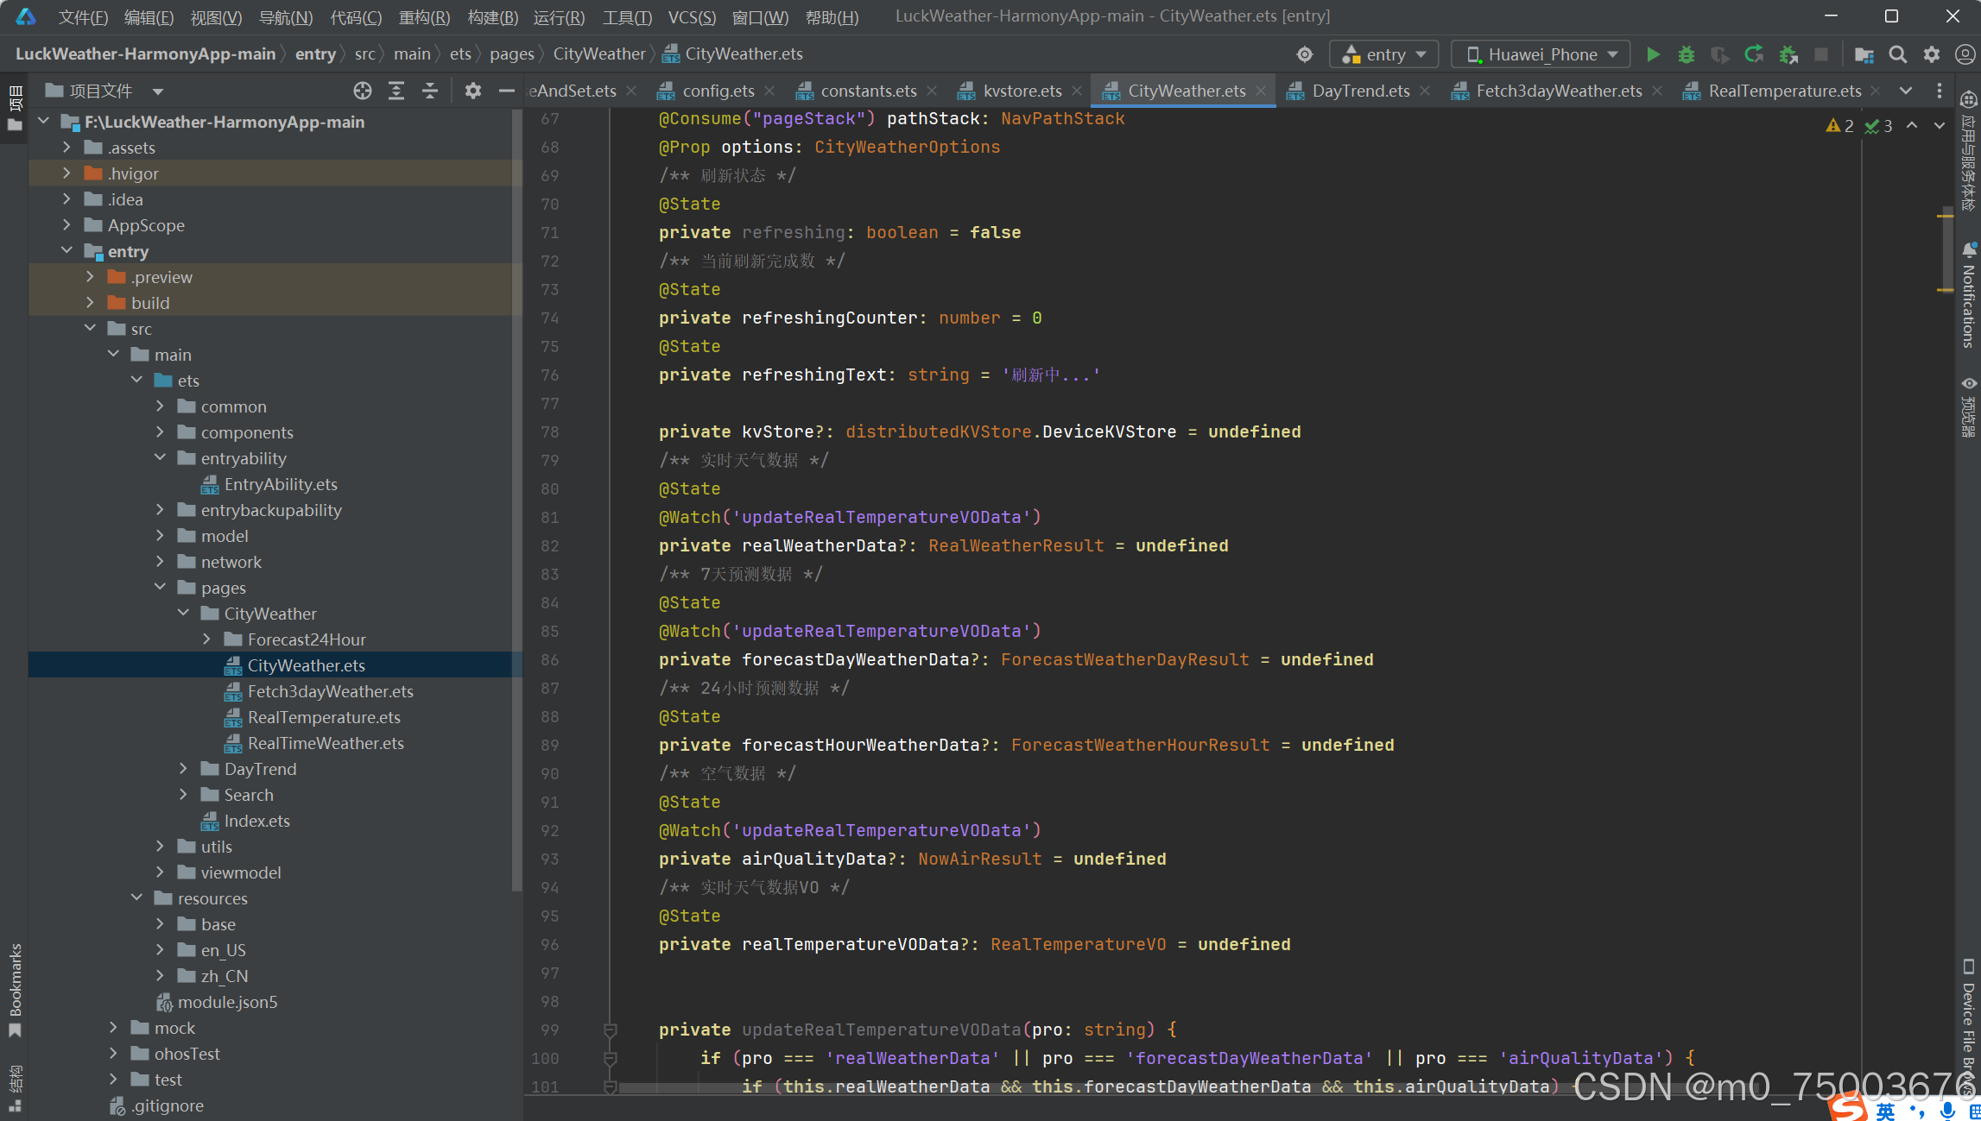
Task: Close the constants.ets tab
Action: (932, 91)
